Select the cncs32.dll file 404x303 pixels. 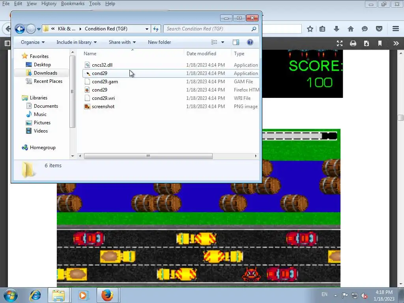(102, 65)
